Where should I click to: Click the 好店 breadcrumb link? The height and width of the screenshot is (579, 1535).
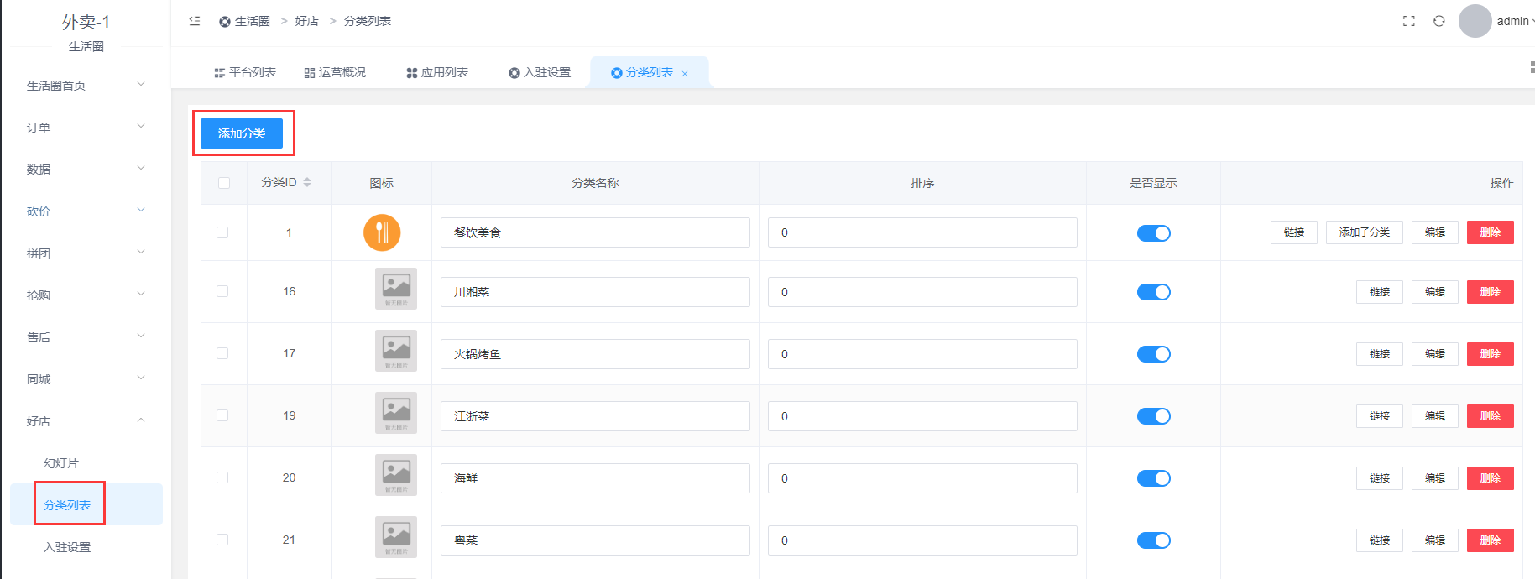307,21
